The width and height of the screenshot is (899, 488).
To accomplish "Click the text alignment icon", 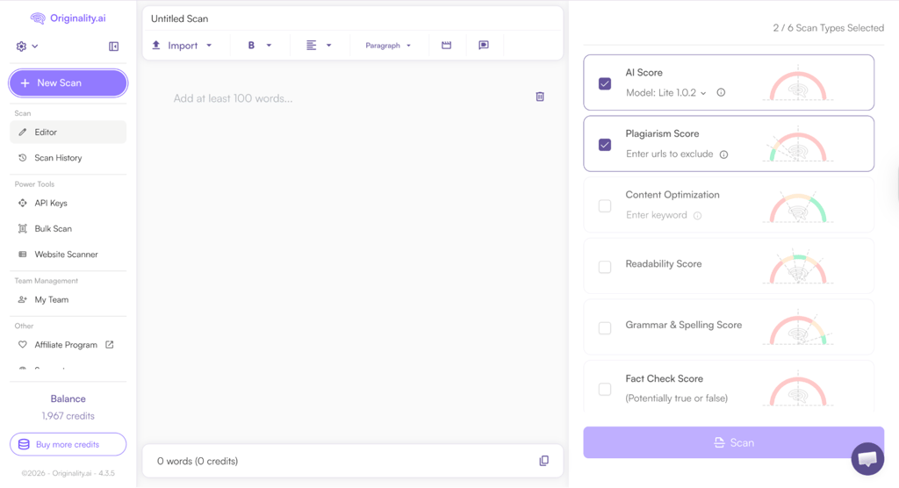I will (312, 46).
